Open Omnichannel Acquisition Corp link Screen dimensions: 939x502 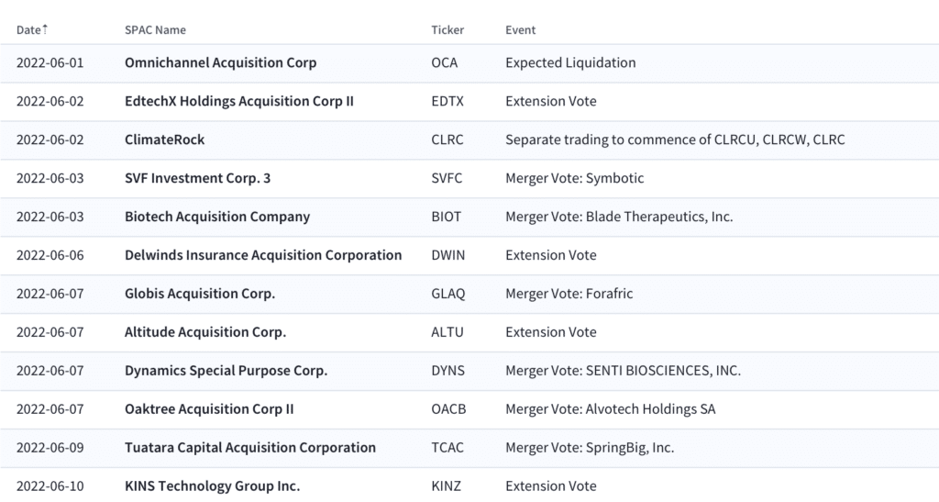(x=220, y=63)
